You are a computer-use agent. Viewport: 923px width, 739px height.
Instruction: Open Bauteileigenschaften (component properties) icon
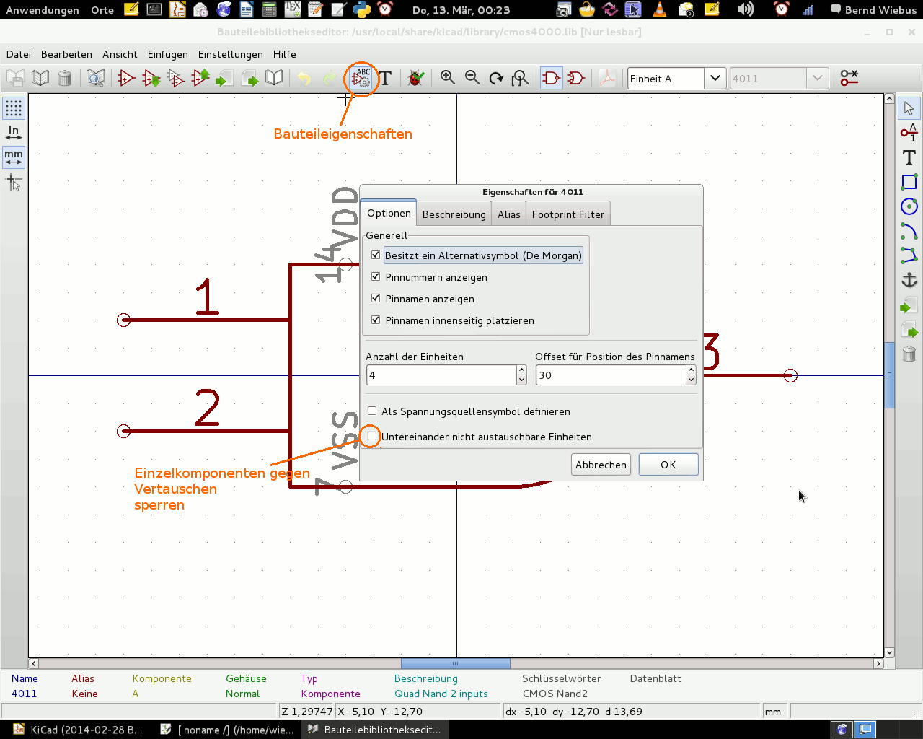(361, 78)
